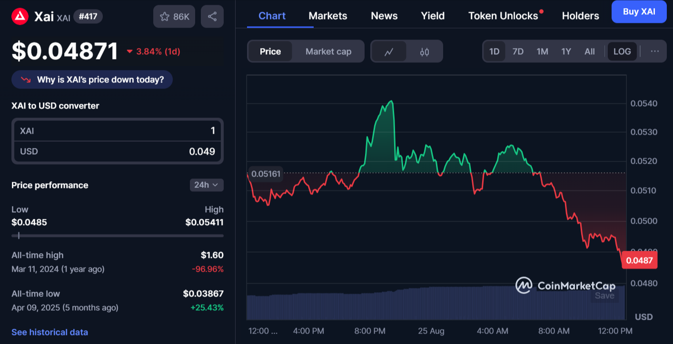Open the chart more options ellipsis
673x344 pixels.
655,51
